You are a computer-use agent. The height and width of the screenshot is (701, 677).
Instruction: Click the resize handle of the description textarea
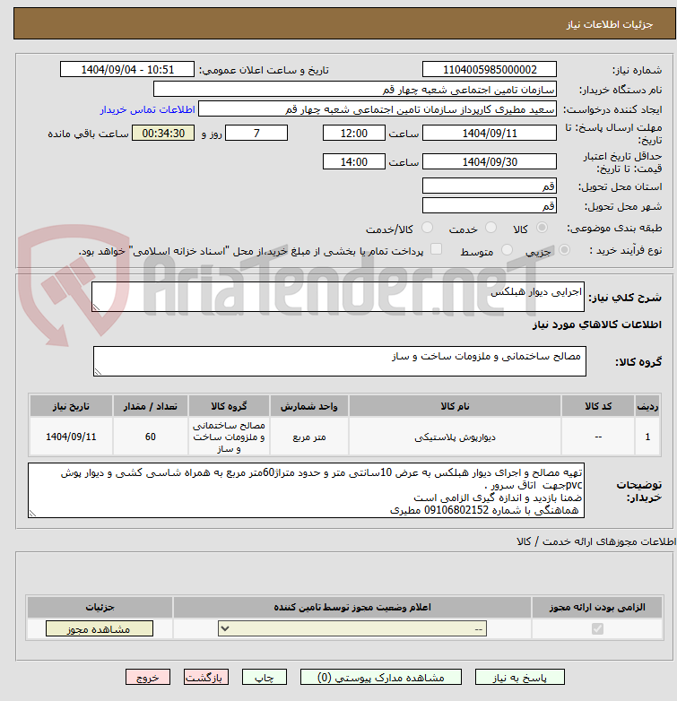(96, 307)
